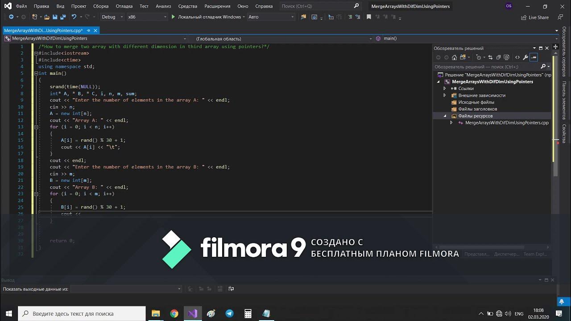Open the Отладка menu
This screenshot has height=321, width=571.
click(x=124, y=6)
